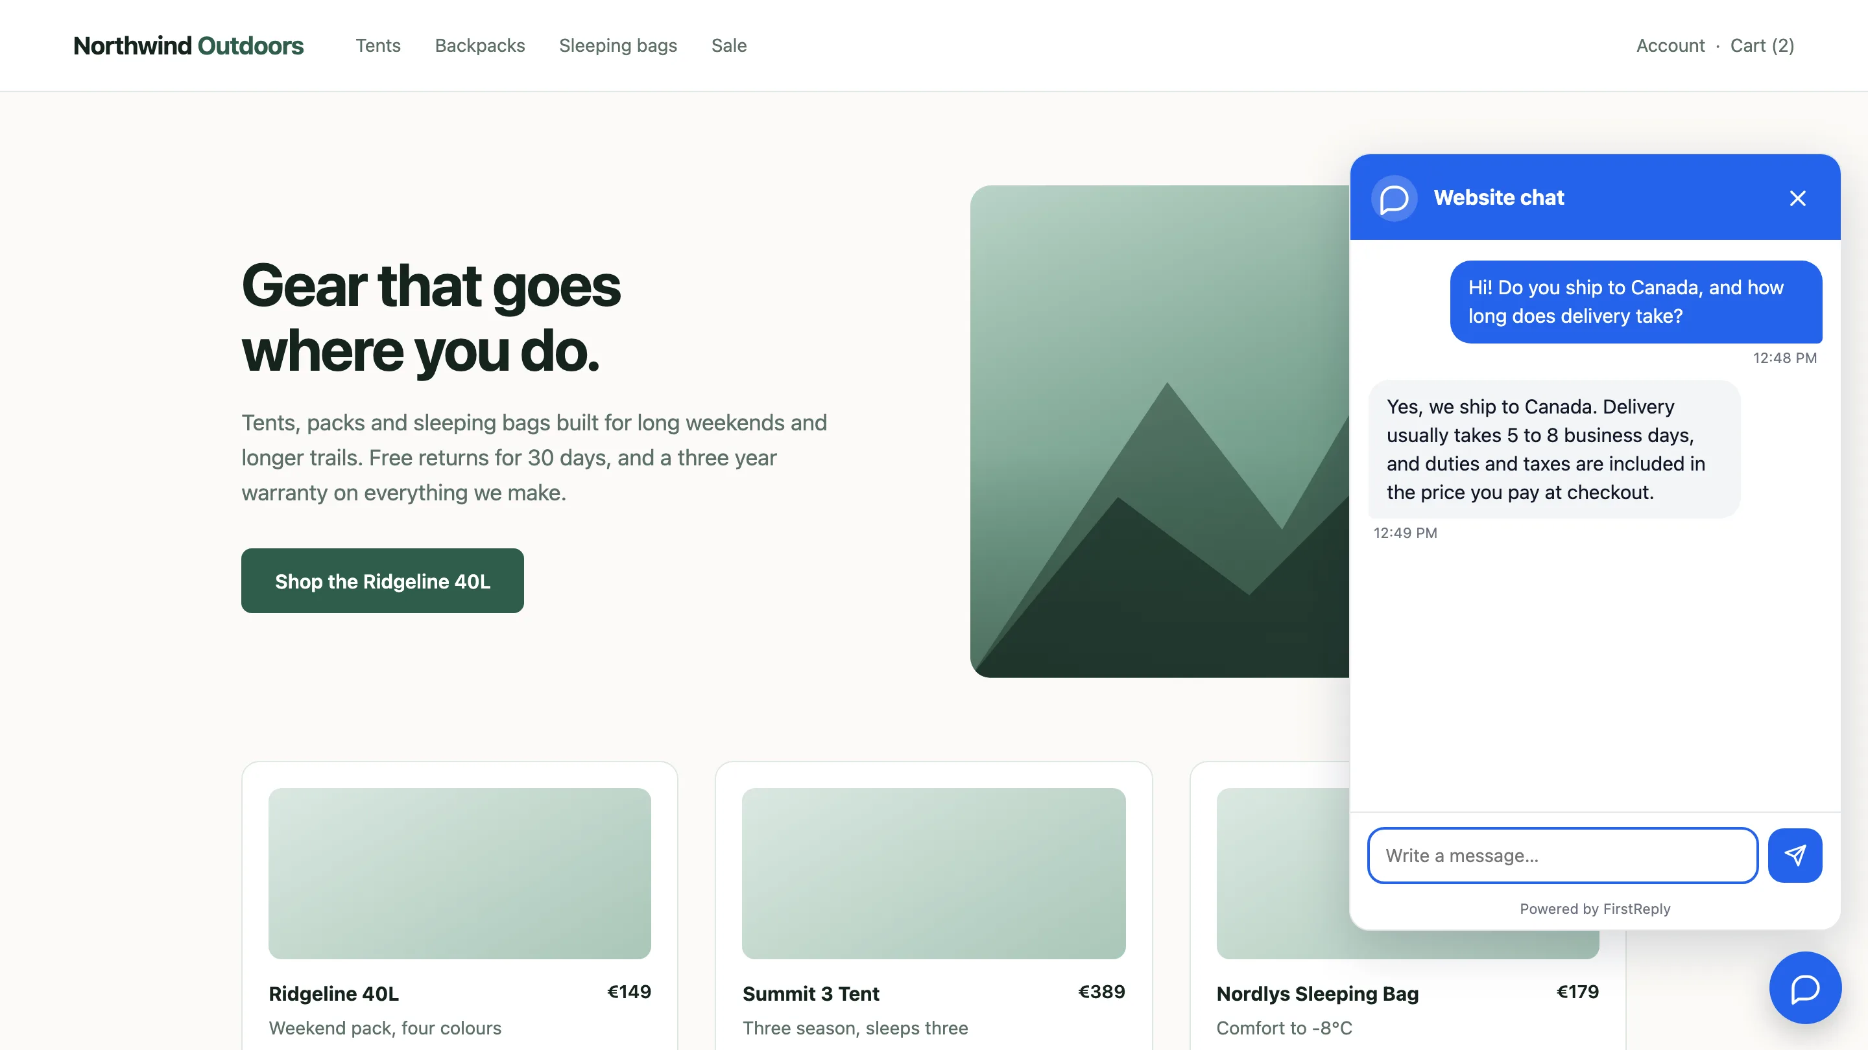Click 'Three season, sleeps three' description

[855, 1027]
